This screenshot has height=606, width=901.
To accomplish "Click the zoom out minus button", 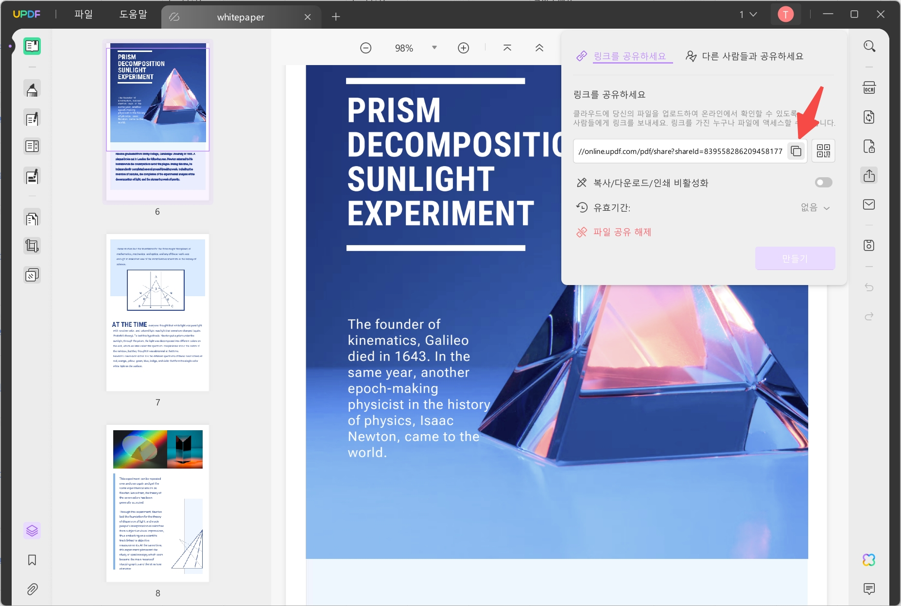I will tap(366, 48).
